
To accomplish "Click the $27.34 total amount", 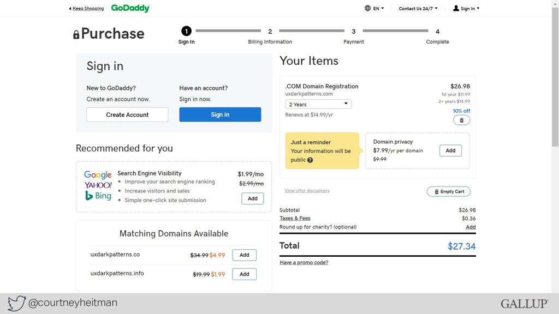I will tap(462, 246).
